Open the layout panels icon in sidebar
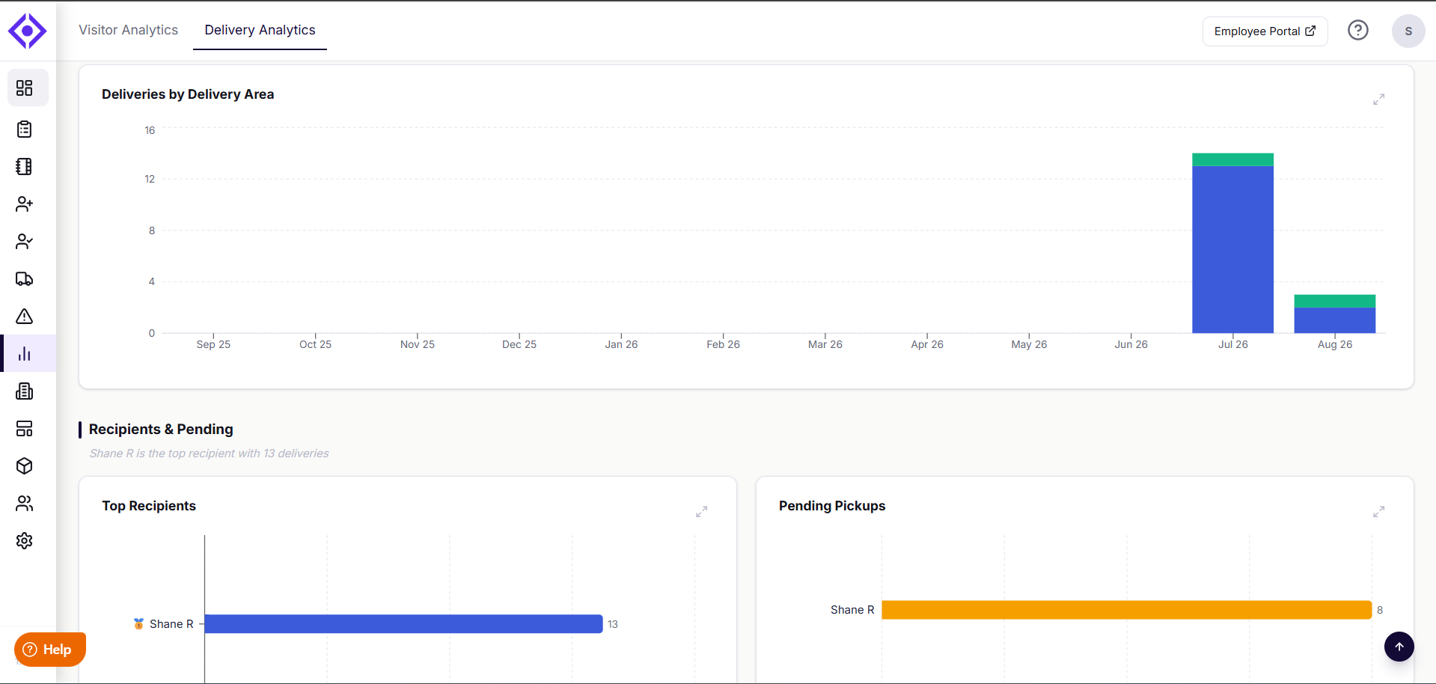 (x=25, y=429)
